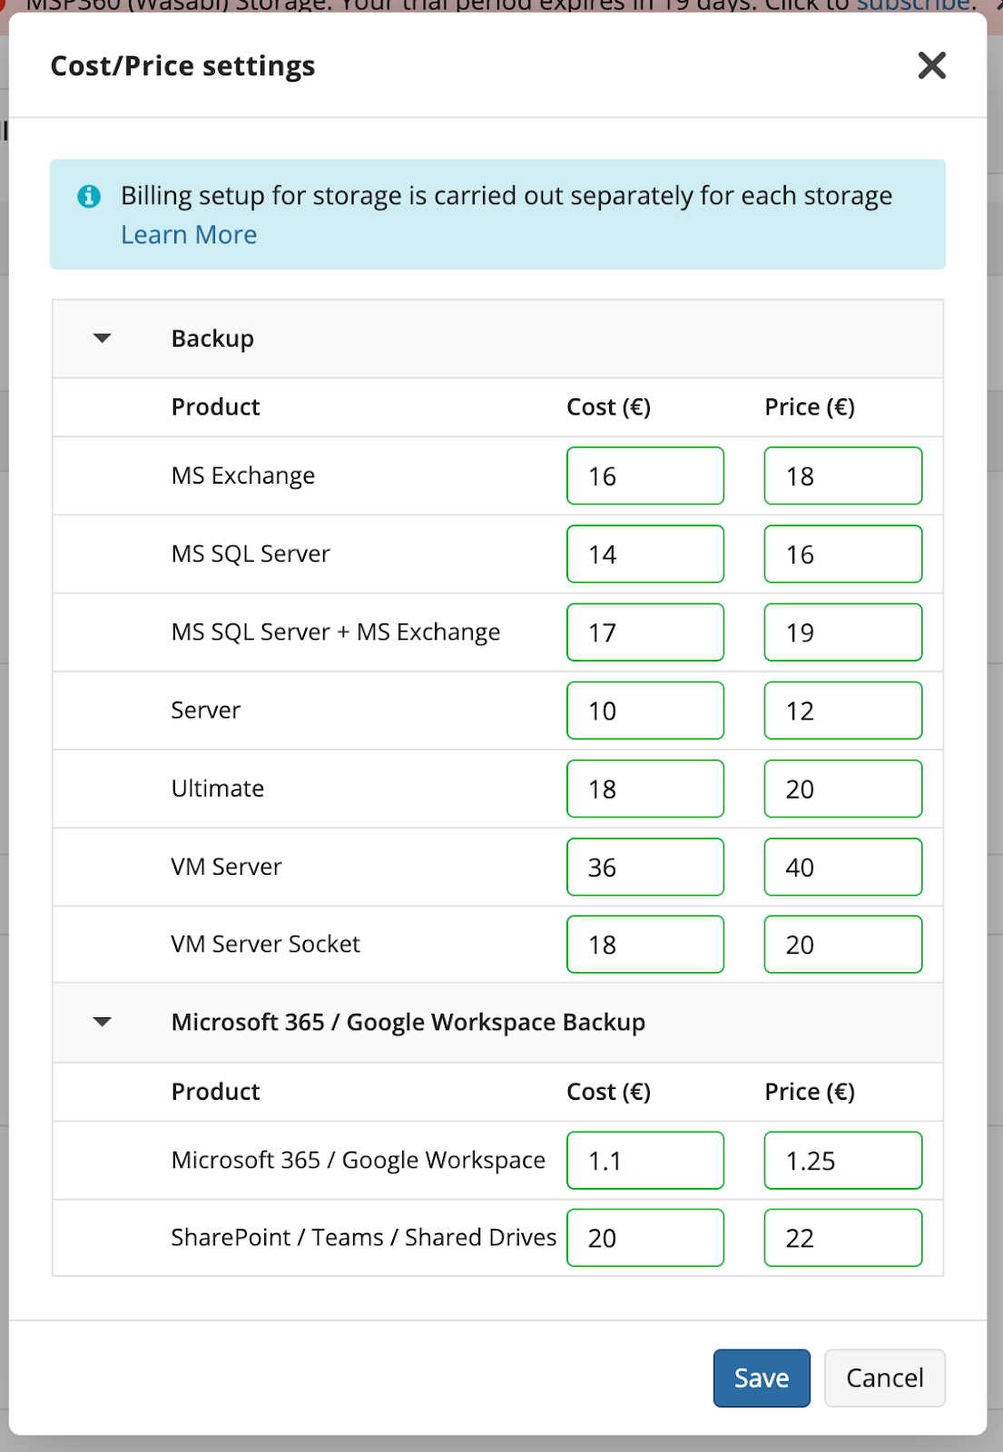Select the 'Microsoft 365 / Google Workspace' row label
The height and width of the screenshot is (1452, 1003).
[359, 1160]
